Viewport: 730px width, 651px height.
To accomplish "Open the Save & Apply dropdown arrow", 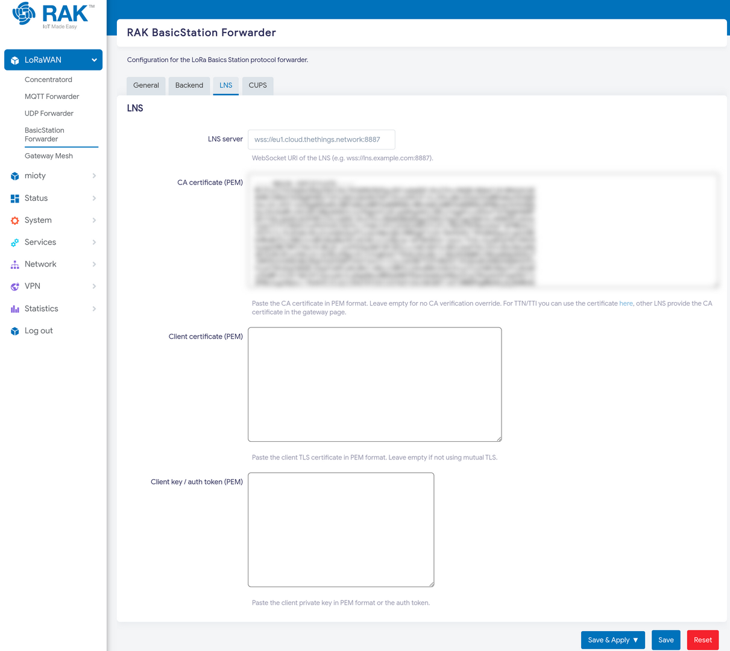I will (x=635, y=640).
